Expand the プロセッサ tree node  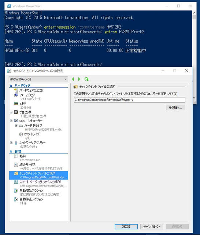(11, 112)
